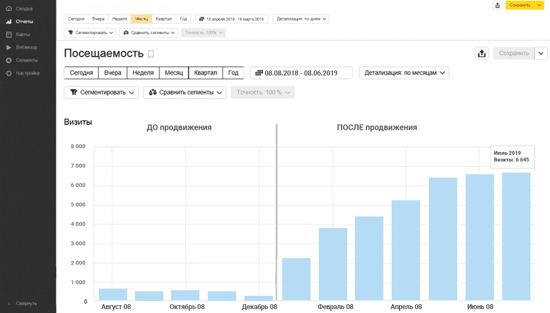Click the Октябрь 08 bar in chart
The image size is (550, 313).
[185, 295]
